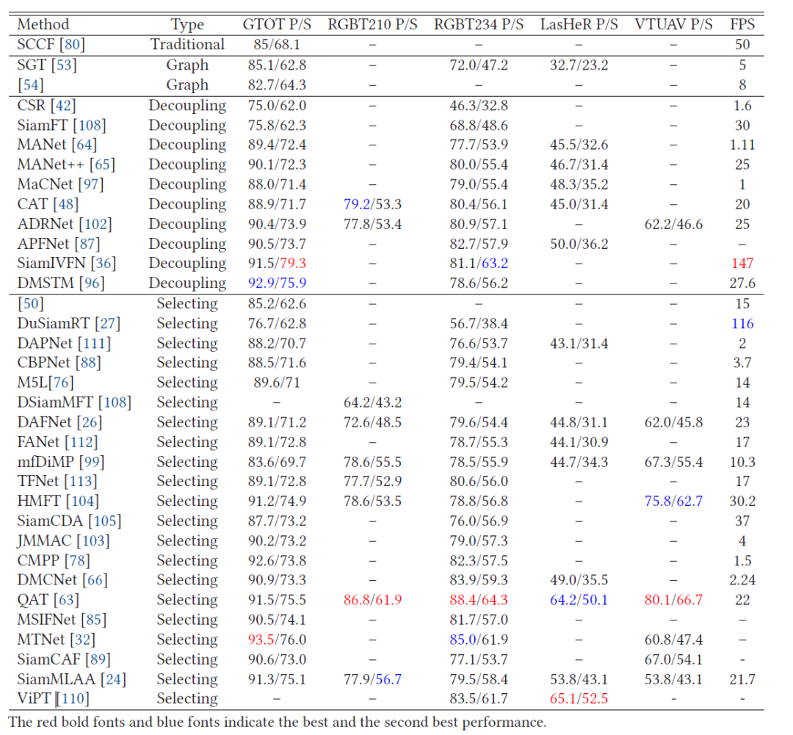Open citation link [80] next to SCCF
Image resolution: width=793 pixels, height=735 pixels.
point(72,45)
